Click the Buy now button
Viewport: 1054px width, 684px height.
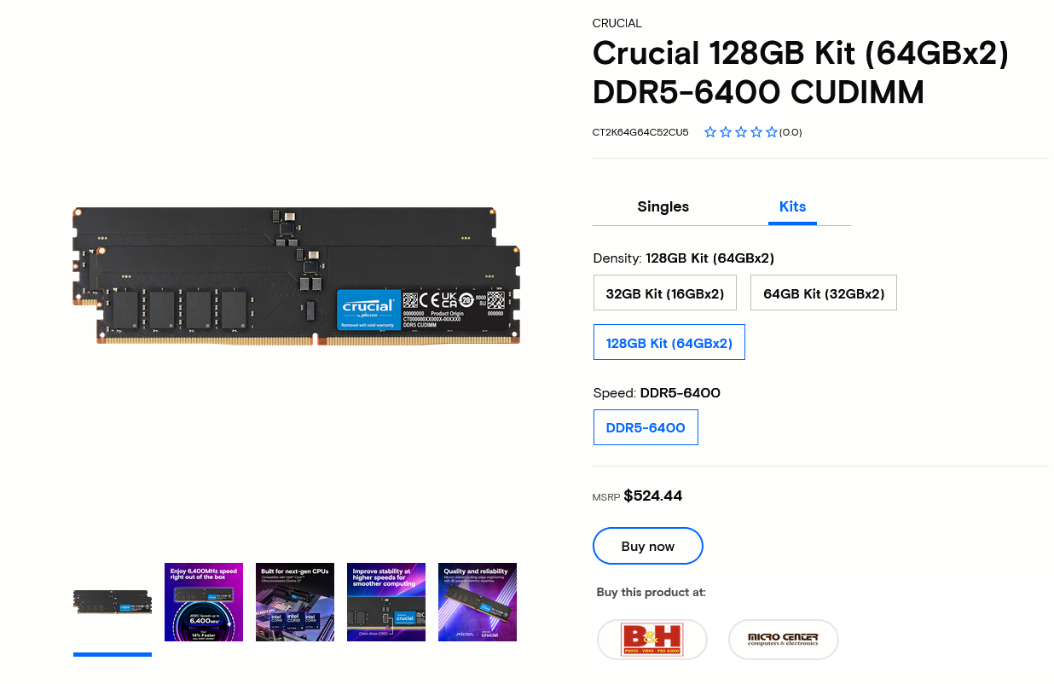648,546
